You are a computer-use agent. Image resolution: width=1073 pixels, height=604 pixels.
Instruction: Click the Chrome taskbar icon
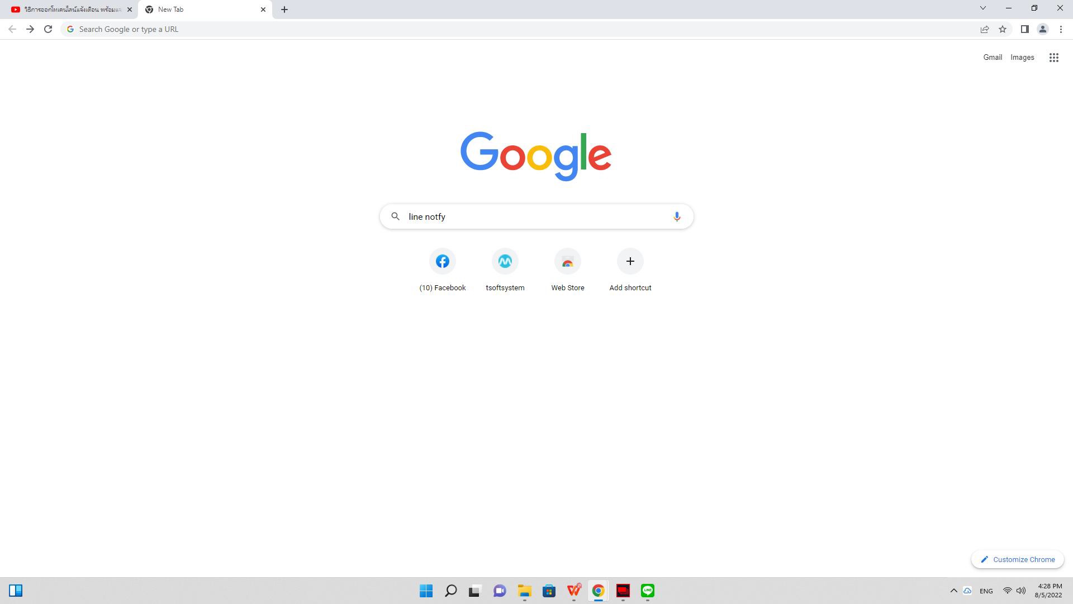pos(598,591)
